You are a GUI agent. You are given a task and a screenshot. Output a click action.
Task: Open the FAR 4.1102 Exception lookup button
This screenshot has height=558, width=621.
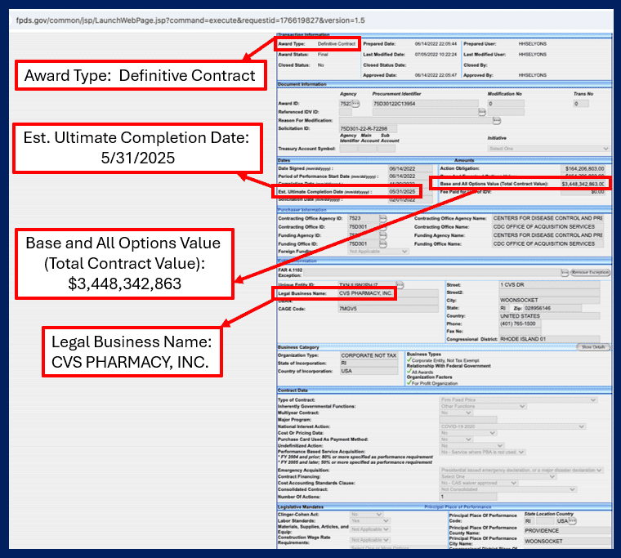coord(565,273)
